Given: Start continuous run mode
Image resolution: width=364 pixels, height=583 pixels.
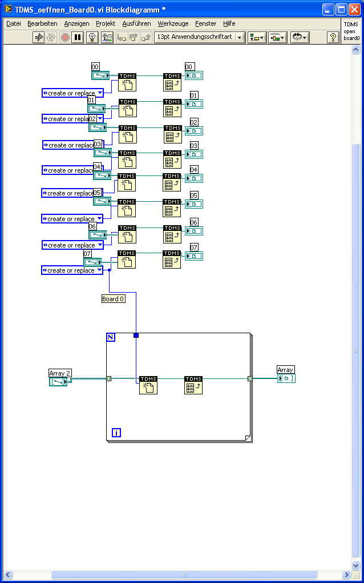Looking at the screenshot, I should 51,37.
